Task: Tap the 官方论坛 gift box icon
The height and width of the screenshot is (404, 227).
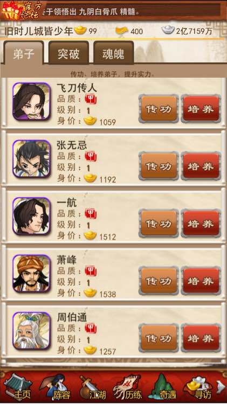Action: pos(21,10)
